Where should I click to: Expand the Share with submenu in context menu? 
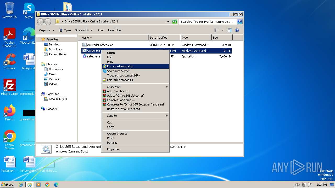coord(135,87)
